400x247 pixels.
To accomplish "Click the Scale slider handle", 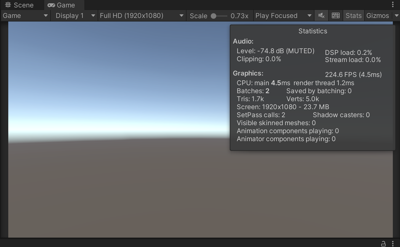I will tap(214, 16).
